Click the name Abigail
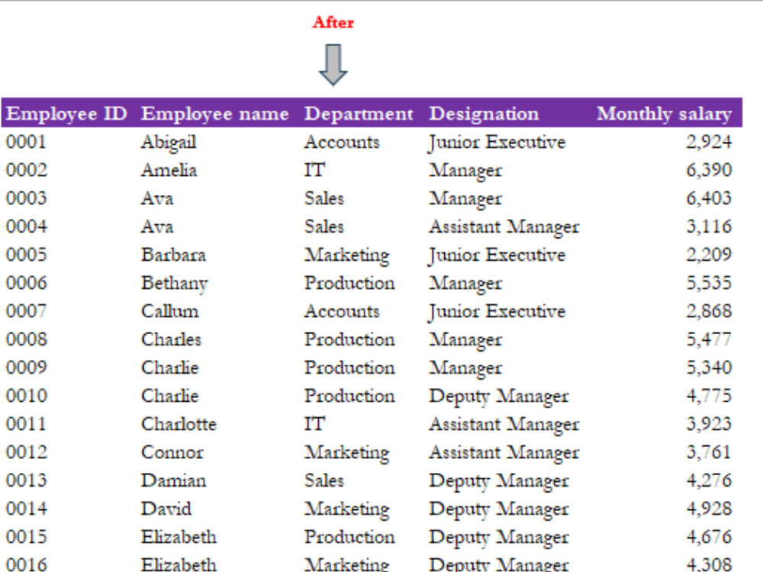The height and width of the screenshot is (572, 763). [x=169, y=143]
